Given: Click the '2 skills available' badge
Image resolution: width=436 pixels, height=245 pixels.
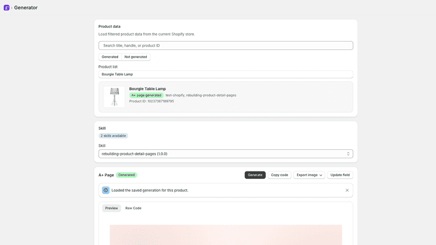Looking at the screenshot, I should 113,136.
